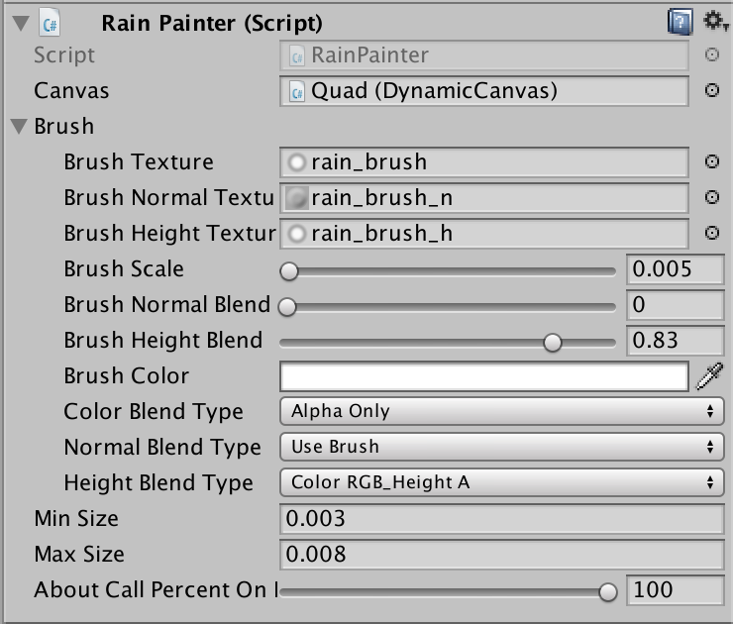Screen dimensions: 733x624
Task: Click the Quad (DynamicCanvas) object field
Action: [483, 91]
